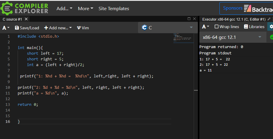Click 'short right = 5;' in the code
This screenshot has width=273, height=139.
point(45,59)
